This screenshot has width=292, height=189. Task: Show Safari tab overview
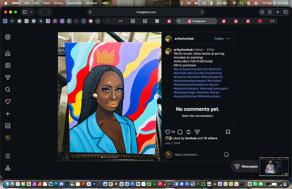pos(286,12)
